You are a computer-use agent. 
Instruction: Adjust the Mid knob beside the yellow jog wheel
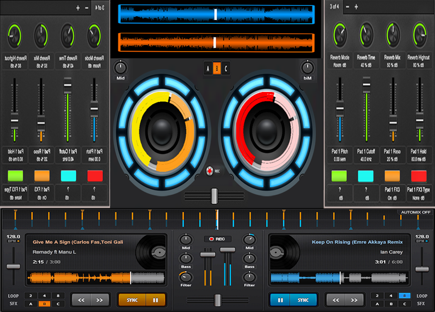point(120,68)
